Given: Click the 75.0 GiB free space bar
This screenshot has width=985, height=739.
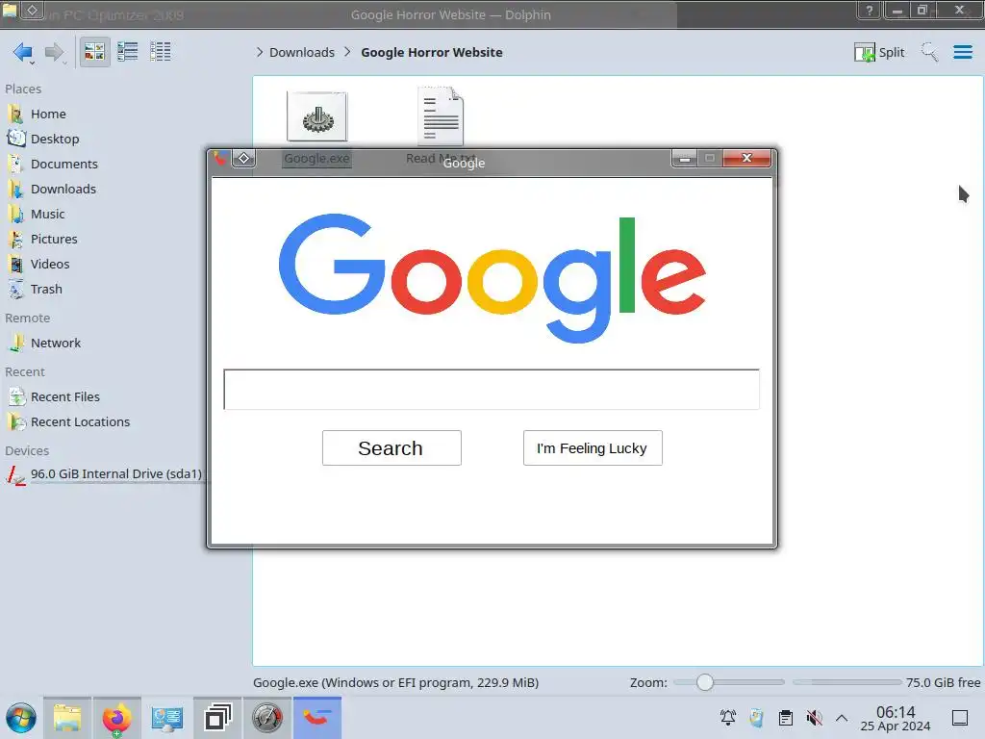Looking at the screenshot, I should click(846, 682).
